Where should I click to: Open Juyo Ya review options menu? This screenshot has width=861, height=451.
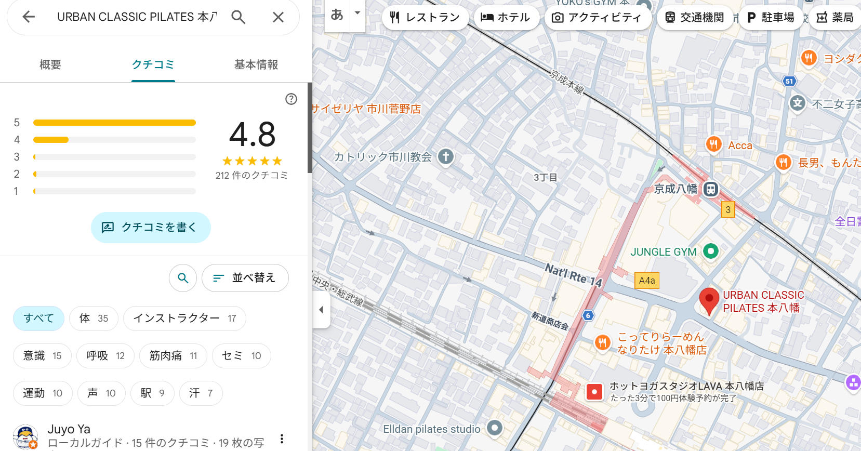[282, 439]
